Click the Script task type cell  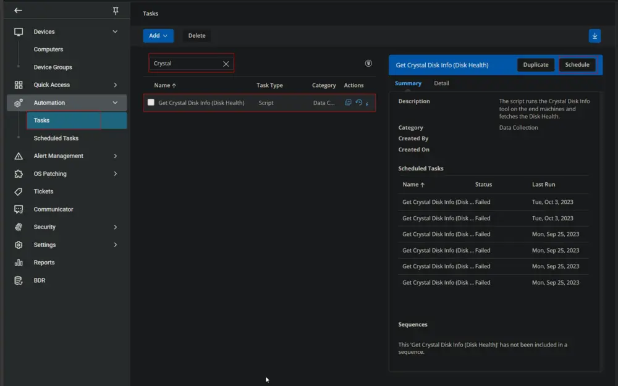coord(266,103)
